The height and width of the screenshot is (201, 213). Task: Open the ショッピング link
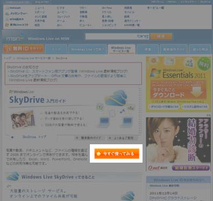[109, 25]
